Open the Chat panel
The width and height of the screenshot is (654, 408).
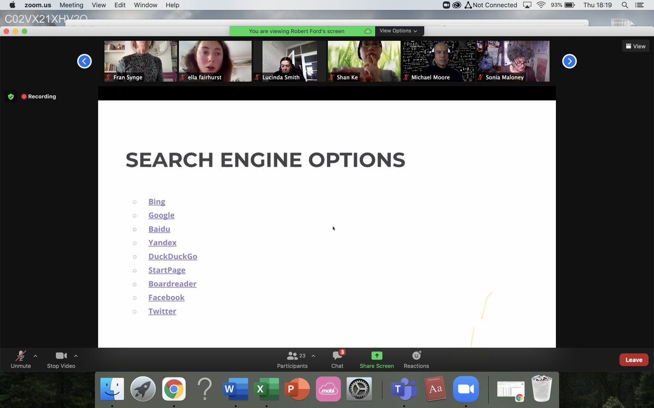click(x=337, y=360)
